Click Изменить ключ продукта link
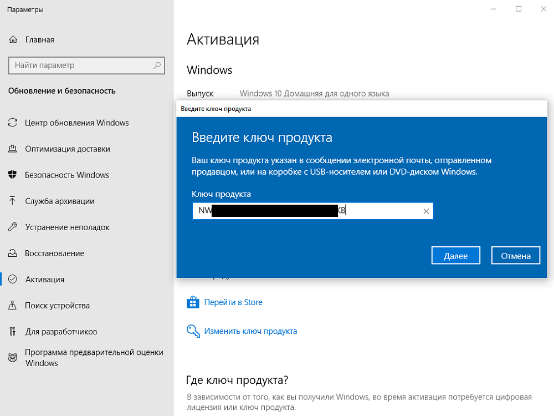The width and height of the screenshot is (554, 416). (x=250, y=331)
